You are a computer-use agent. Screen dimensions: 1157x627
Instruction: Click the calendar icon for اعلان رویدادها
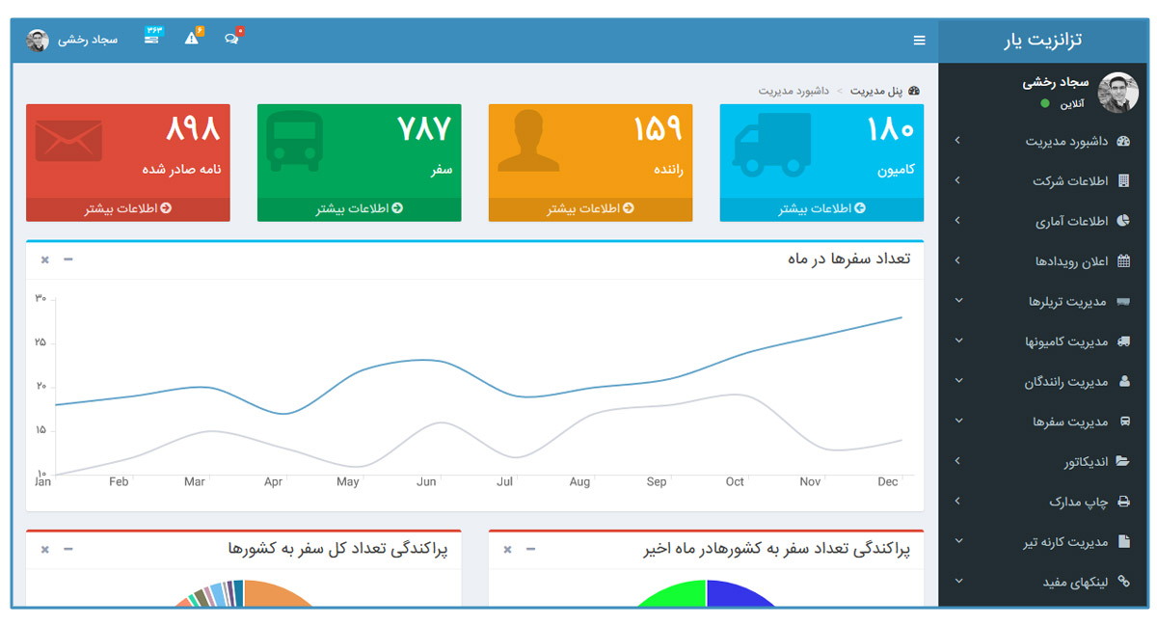[x=1123, y=261]
